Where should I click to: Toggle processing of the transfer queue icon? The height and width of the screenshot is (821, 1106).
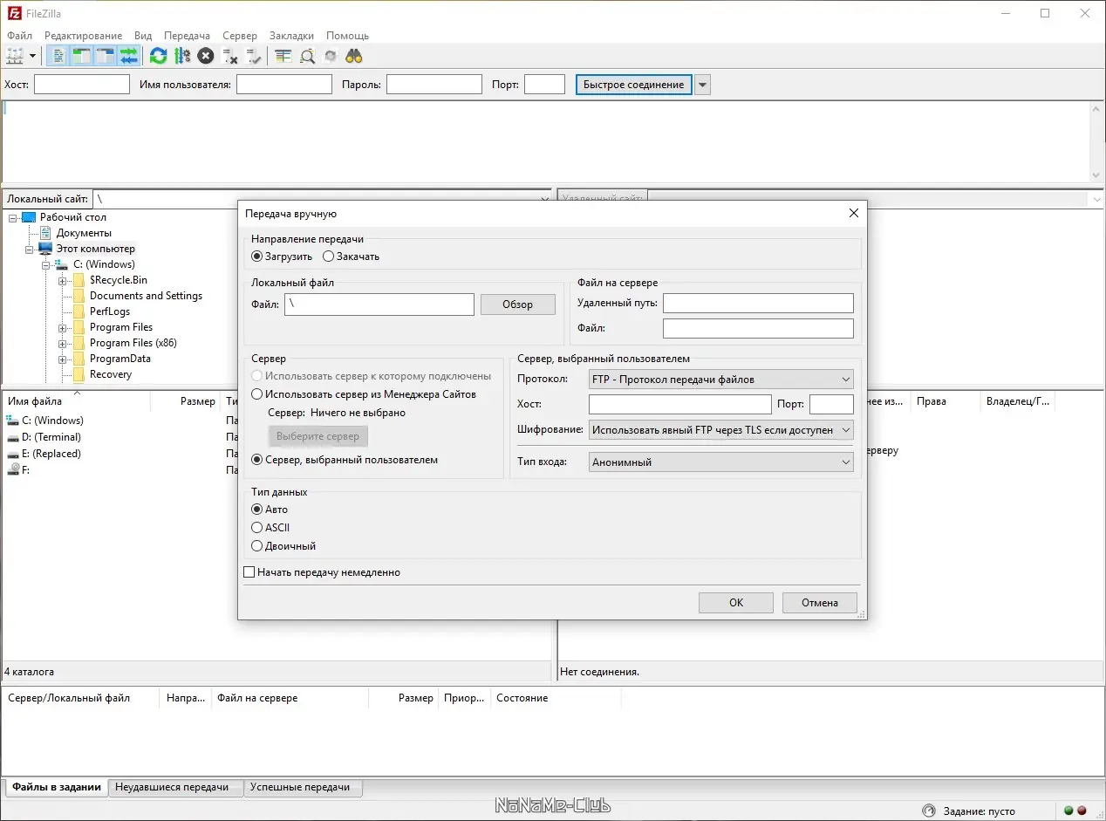(x=182, y=56)
